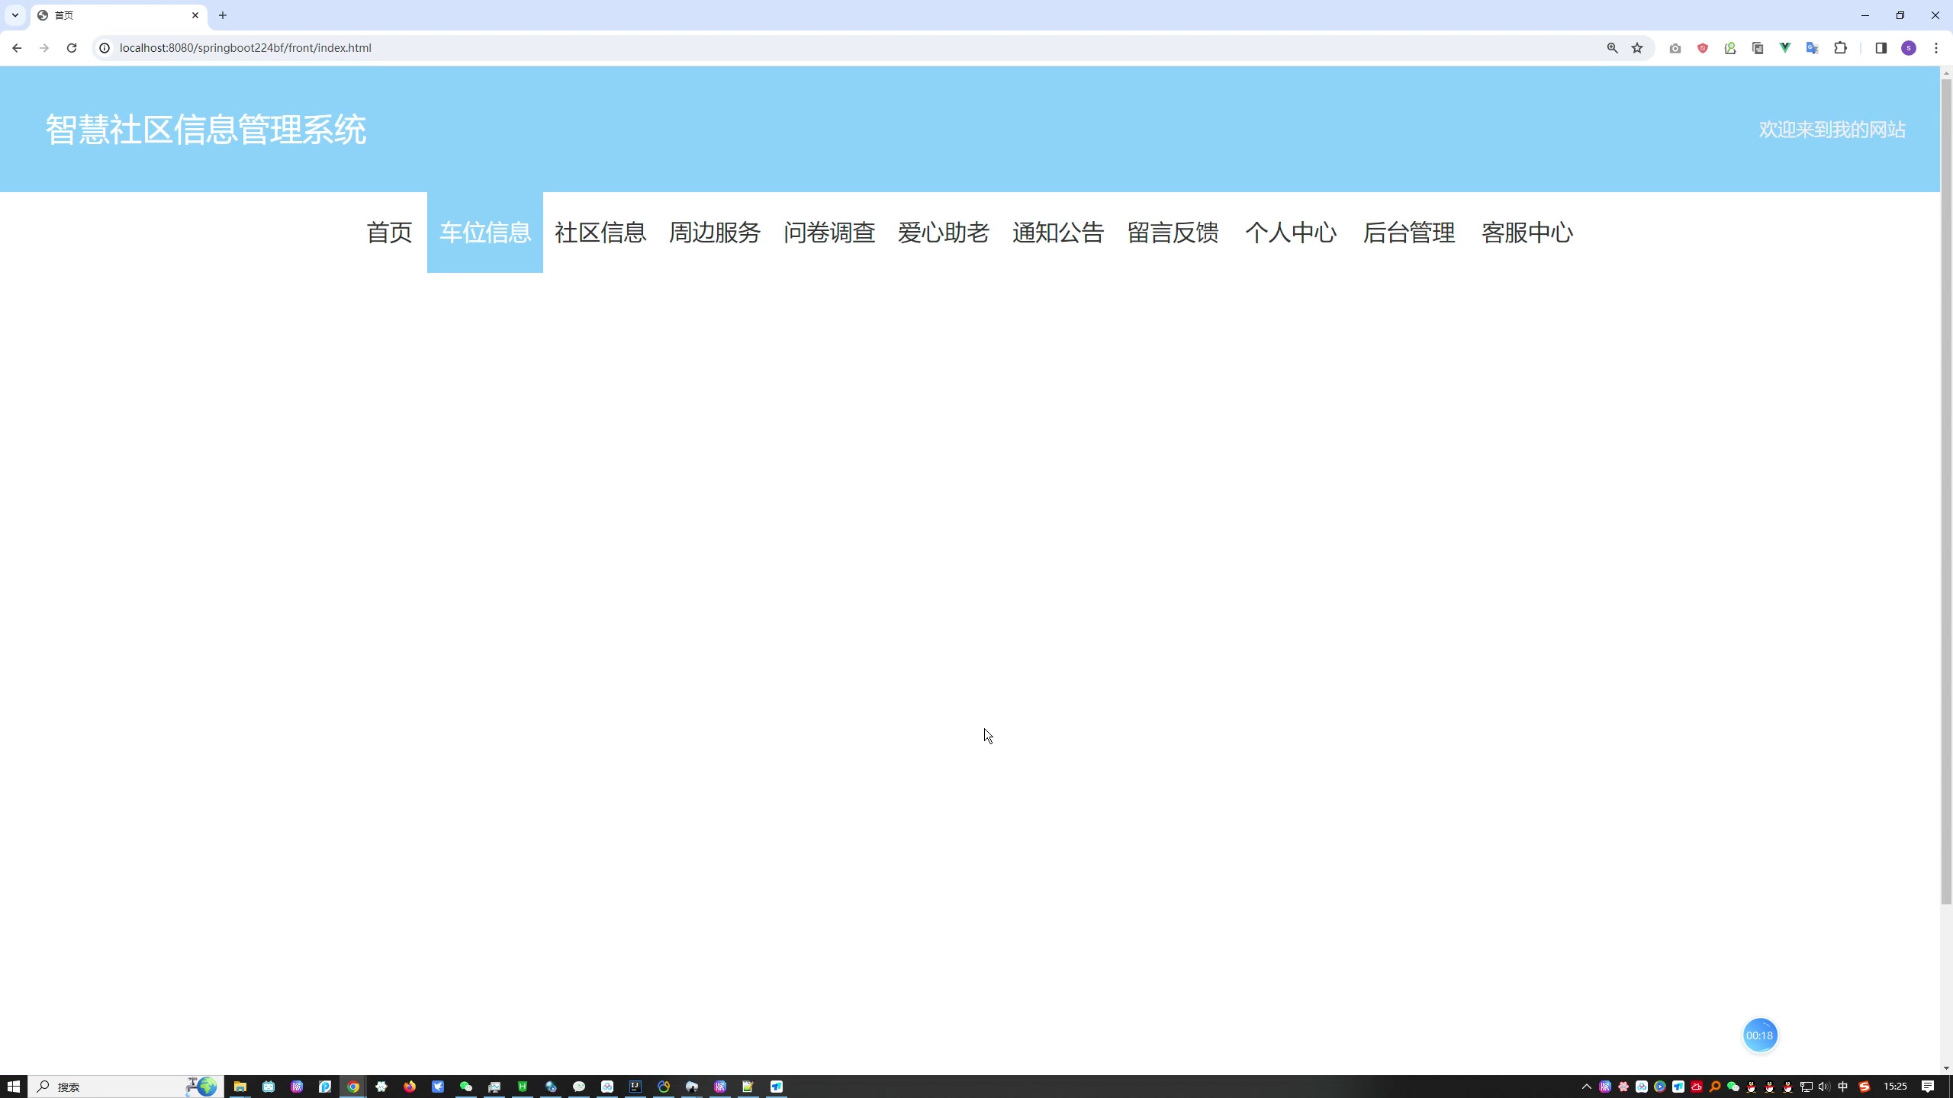Viewport: 1953px width, 1098px height.
Task: Open the orange magnifier tray icon
Action: pos(1715,1087)
